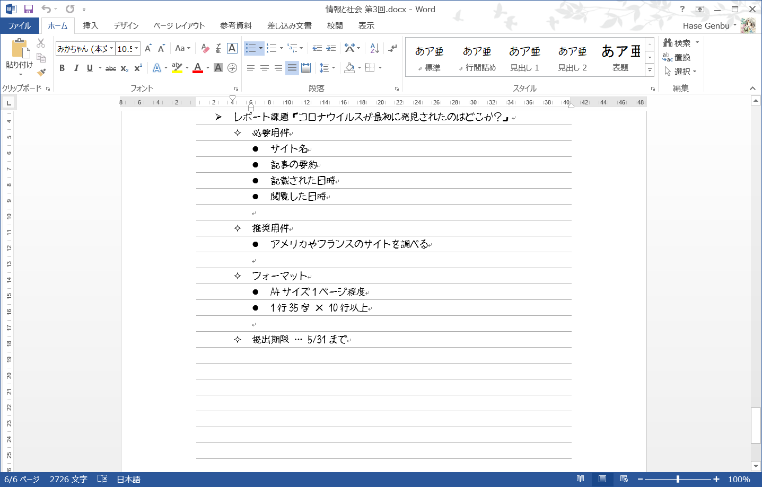Show paragraph marks with the pilcrow icon
The image size is (762, 487).
392,48
